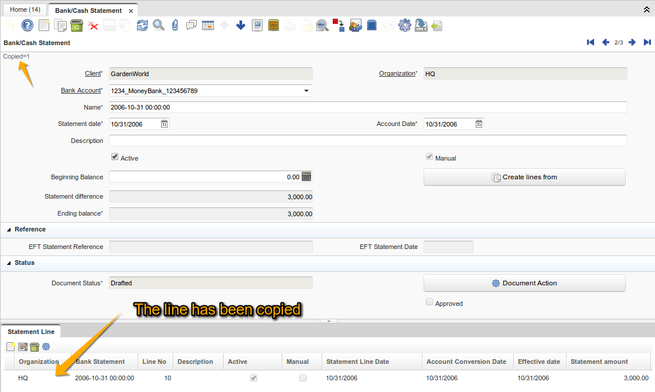The image size is (655, 392).
Task: Toggle the Manual checkbox
Action: pyautogui.click(x=429, y=156)
